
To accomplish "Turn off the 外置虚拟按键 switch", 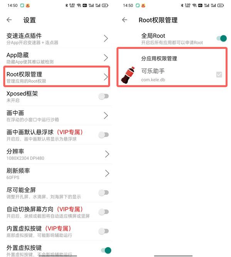I will pos(106,250).
